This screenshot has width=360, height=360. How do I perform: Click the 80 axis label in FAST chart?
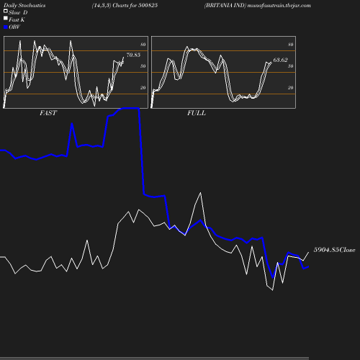143,45
